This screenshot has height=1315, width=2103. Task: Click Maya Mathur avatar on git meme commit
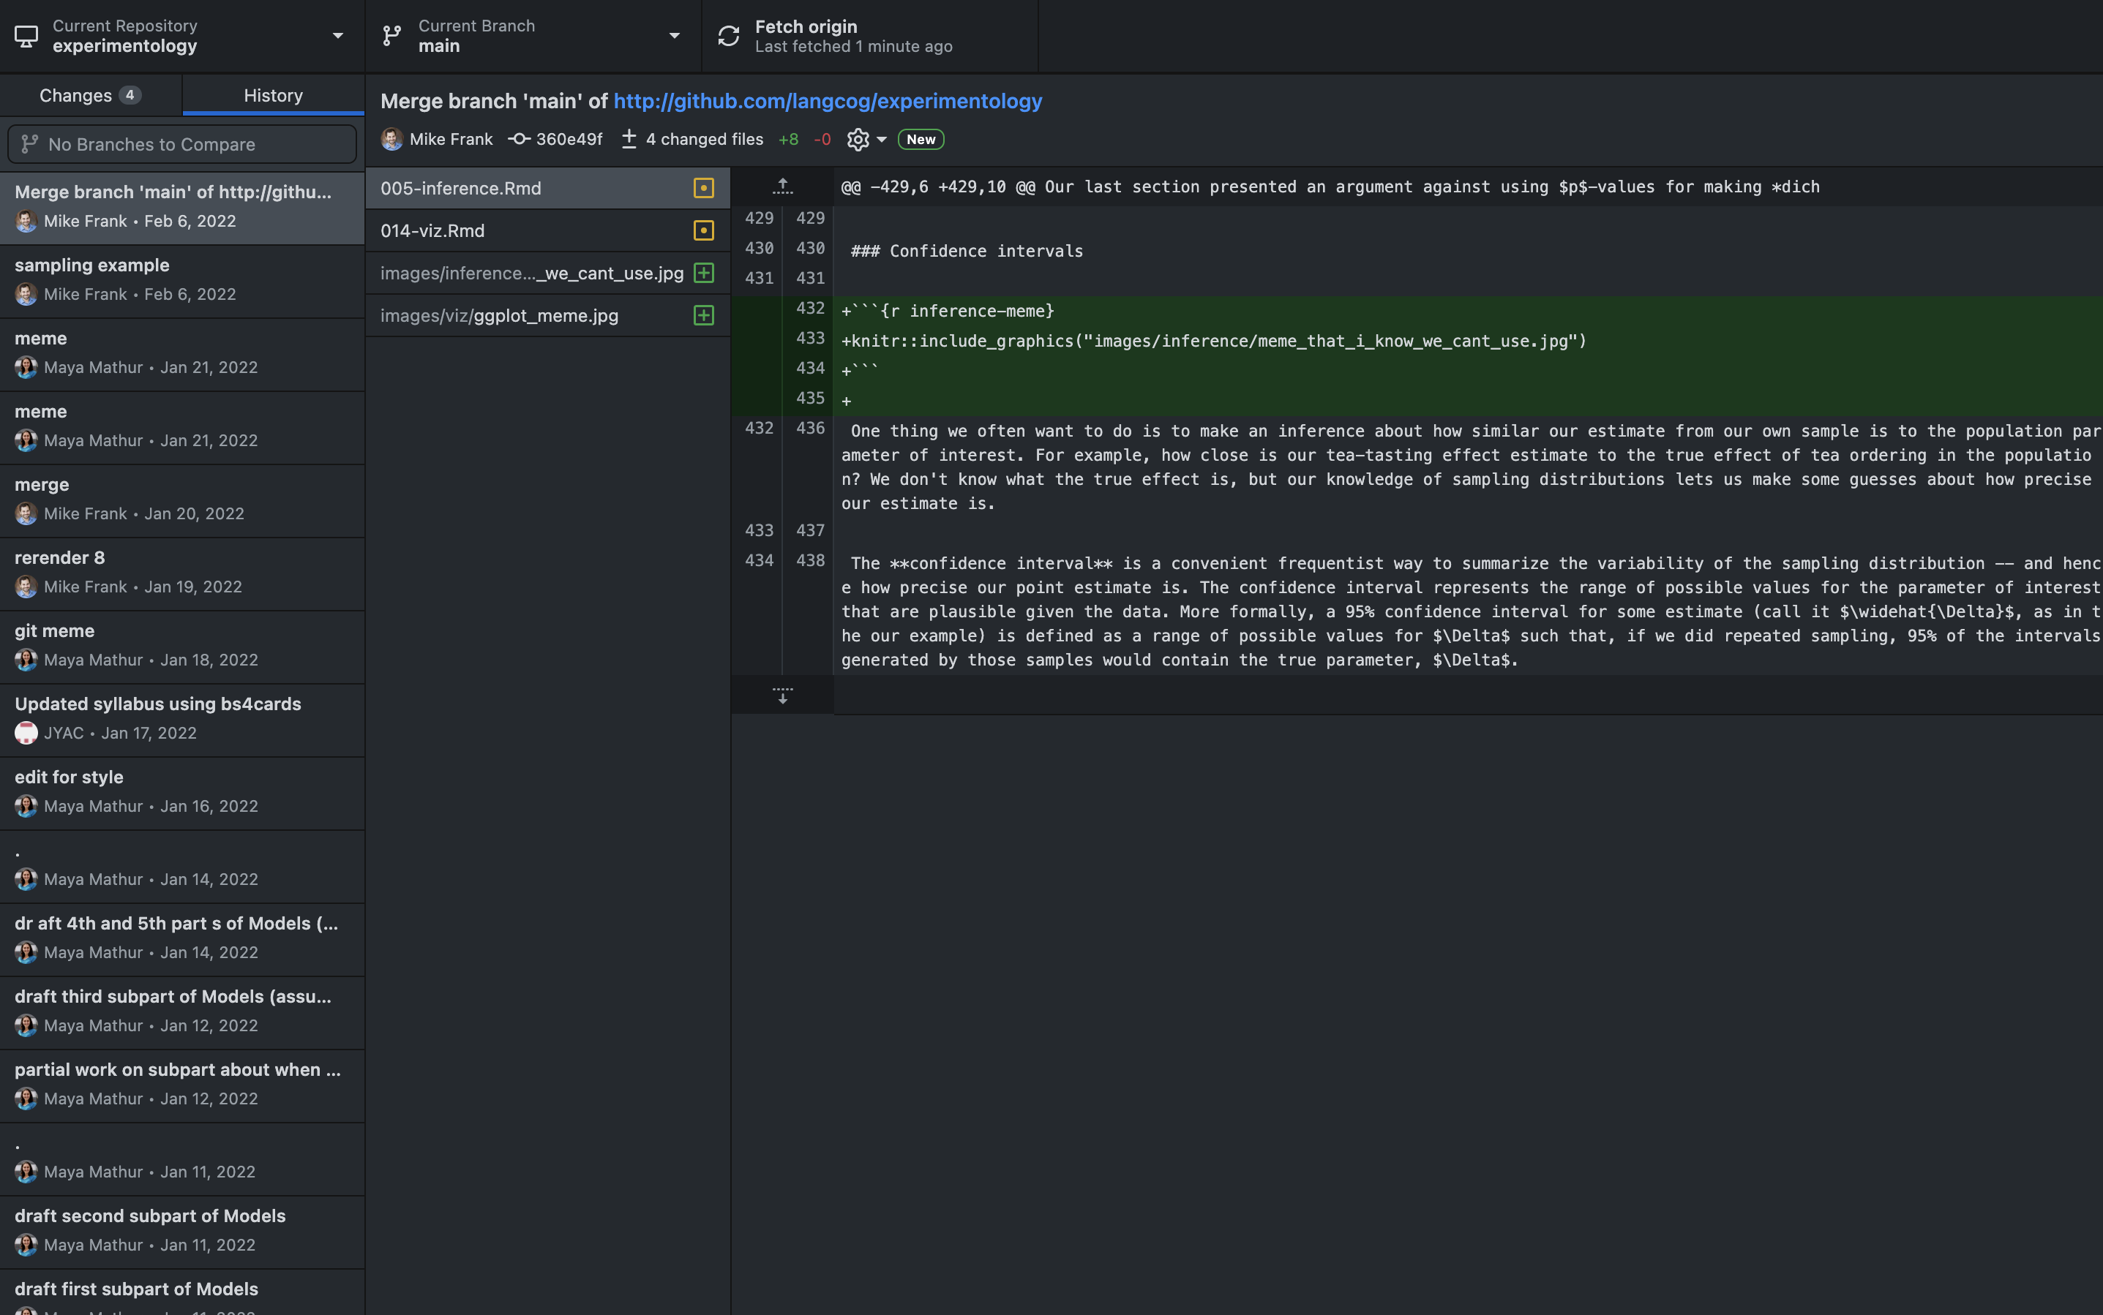click(x=26, y=660)
